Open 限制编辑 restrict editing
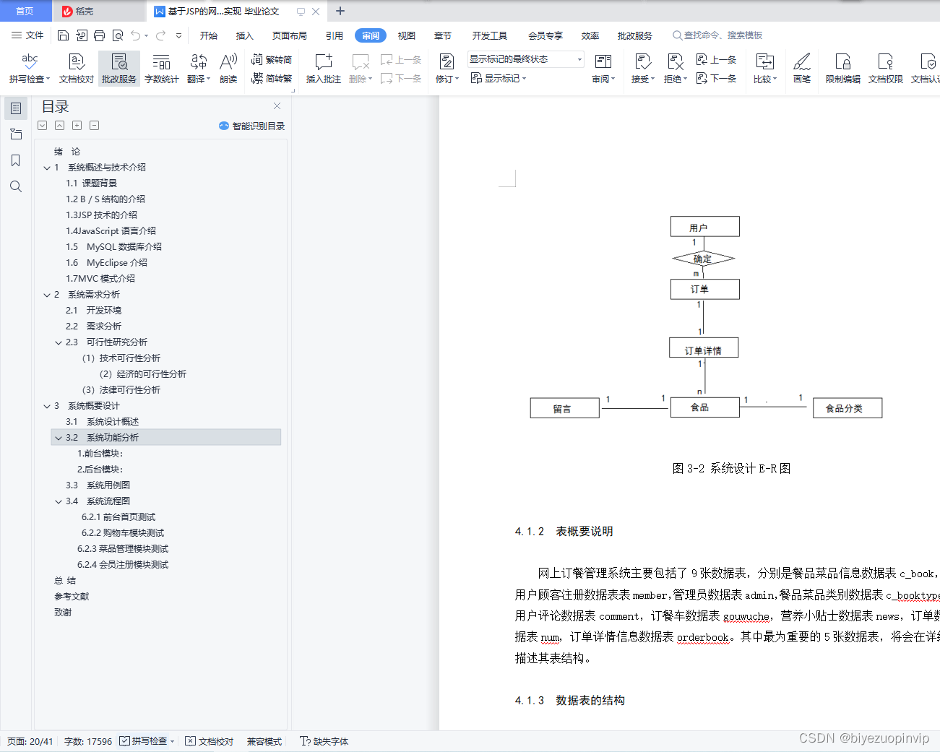 [x=843, y=69]
